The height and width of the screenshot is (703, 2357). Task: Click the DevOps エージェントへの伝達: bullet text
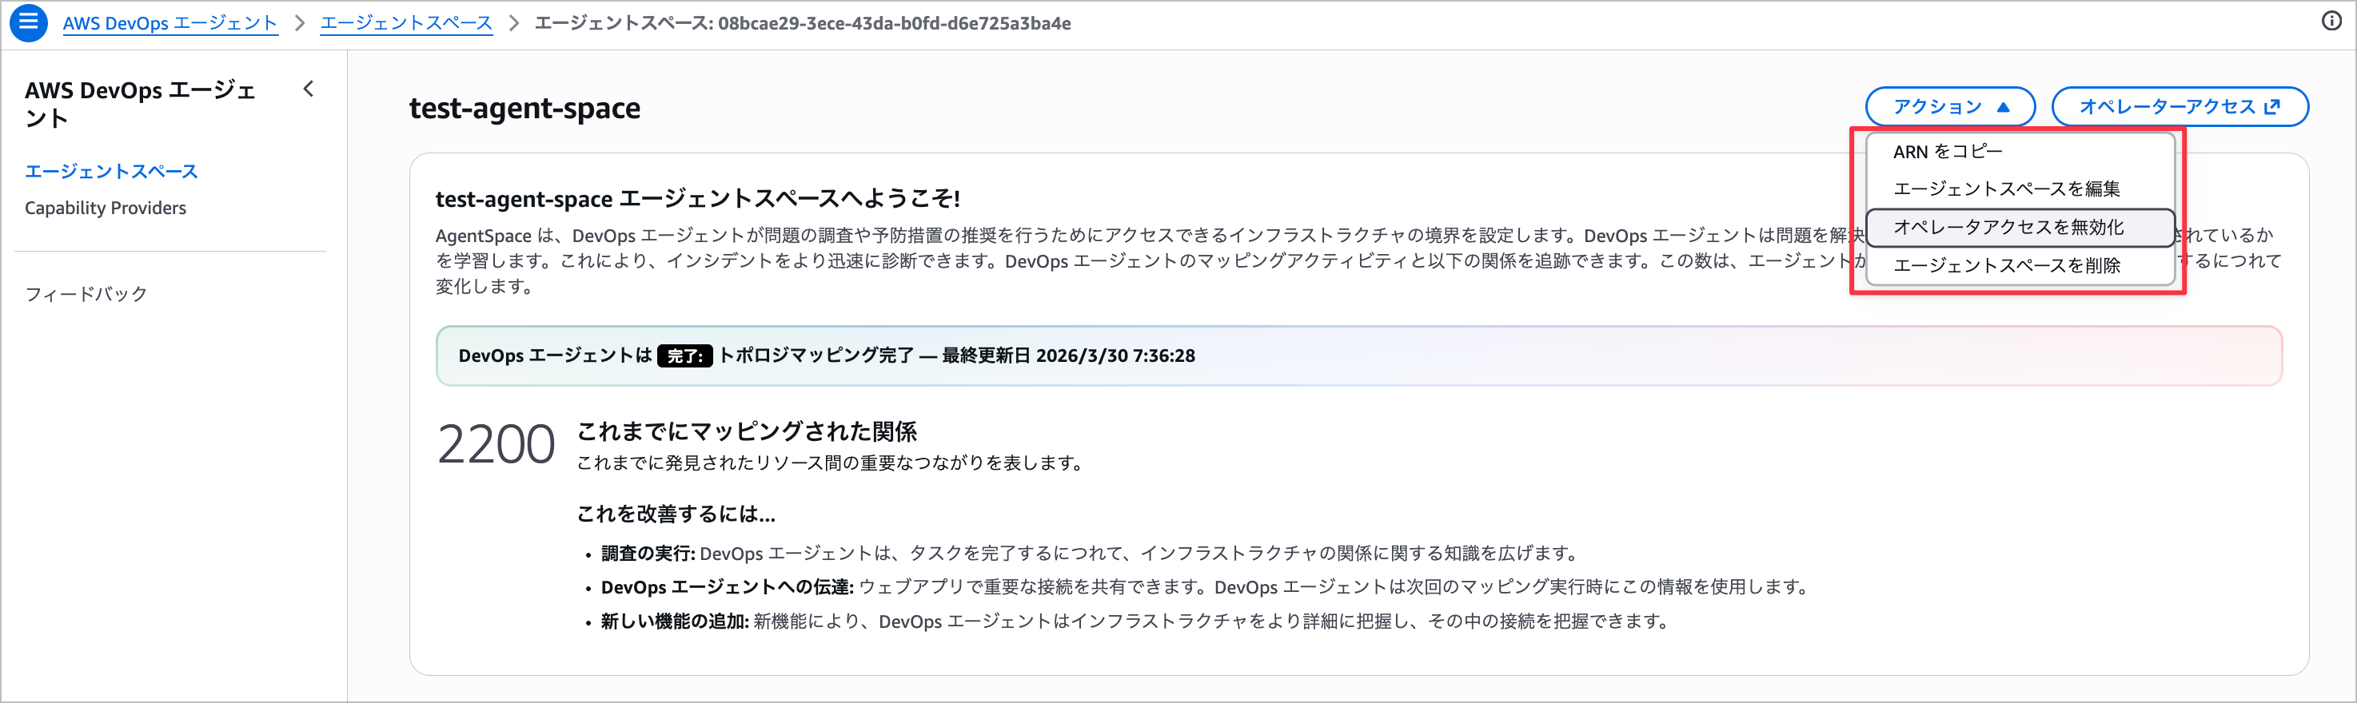(x=728, y=587)
